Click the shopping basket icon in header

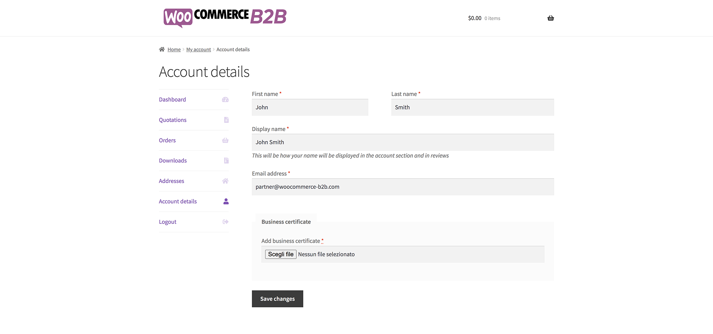pyautogui.click(x=550, y=18)
